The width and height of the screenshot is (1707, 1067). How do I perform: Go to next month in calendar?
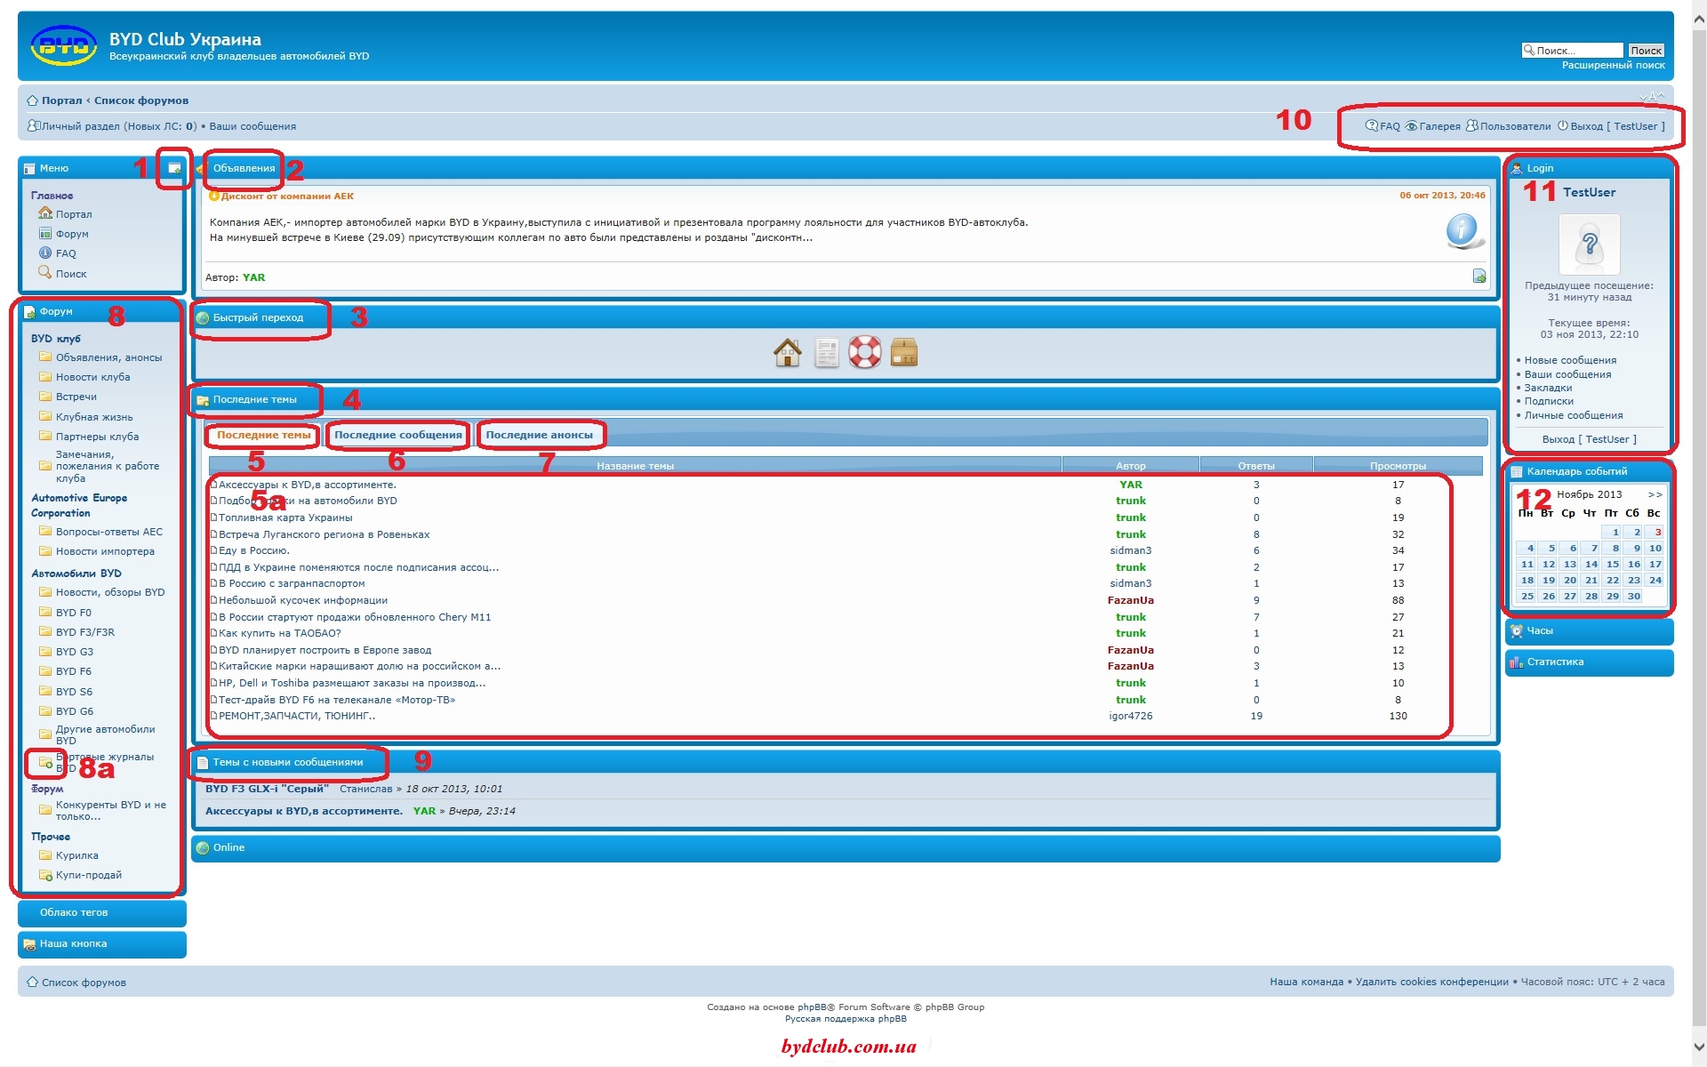[x=1654, y=494]
